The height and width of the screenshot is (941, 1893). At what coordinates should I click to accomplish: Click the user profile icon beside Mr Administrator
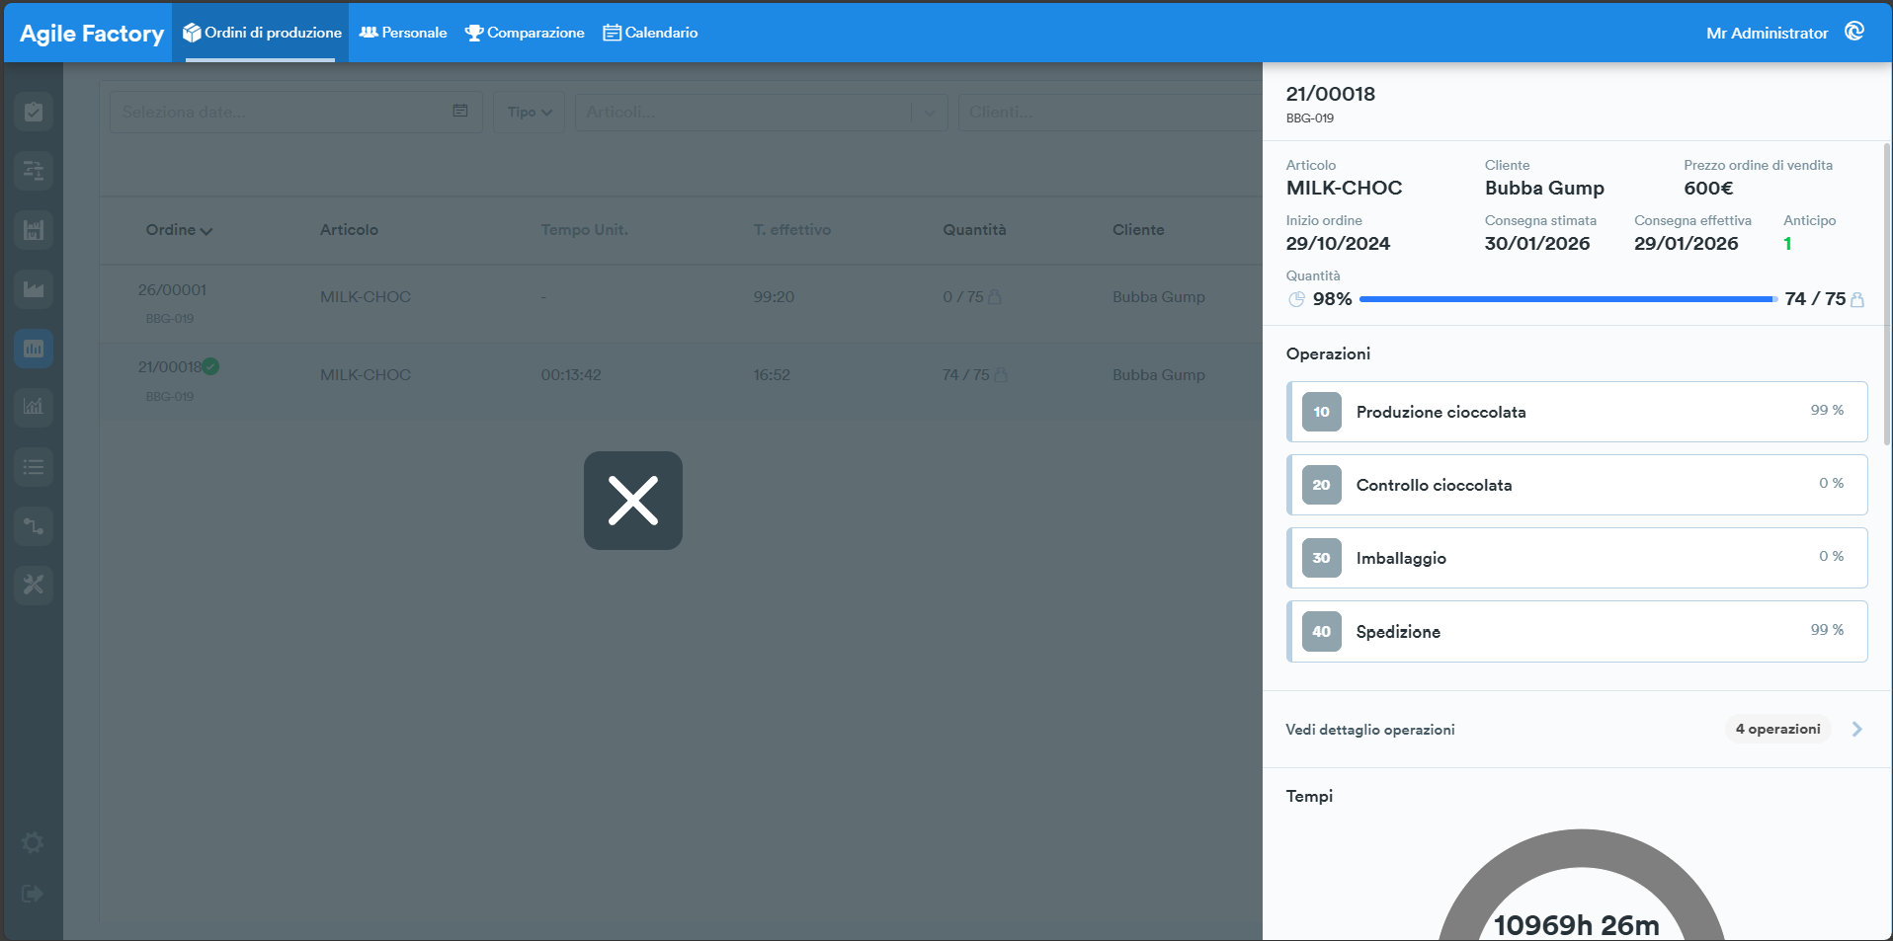pyautogui.click(x=1854, y=32)
